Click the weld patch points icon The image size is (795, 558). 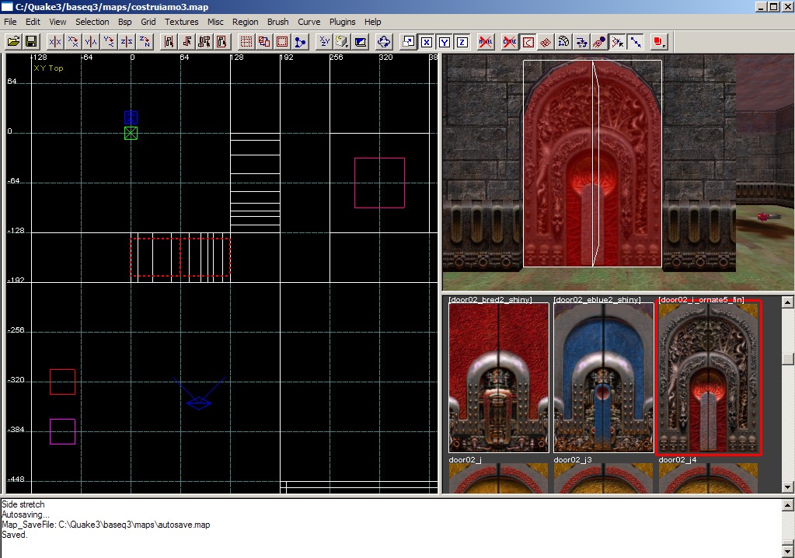[x=599, y=41]
